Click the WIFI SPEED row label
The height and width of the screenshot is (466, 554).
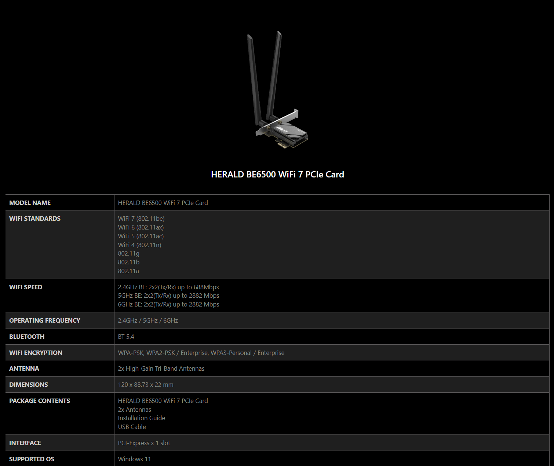(x=26, y=287)
